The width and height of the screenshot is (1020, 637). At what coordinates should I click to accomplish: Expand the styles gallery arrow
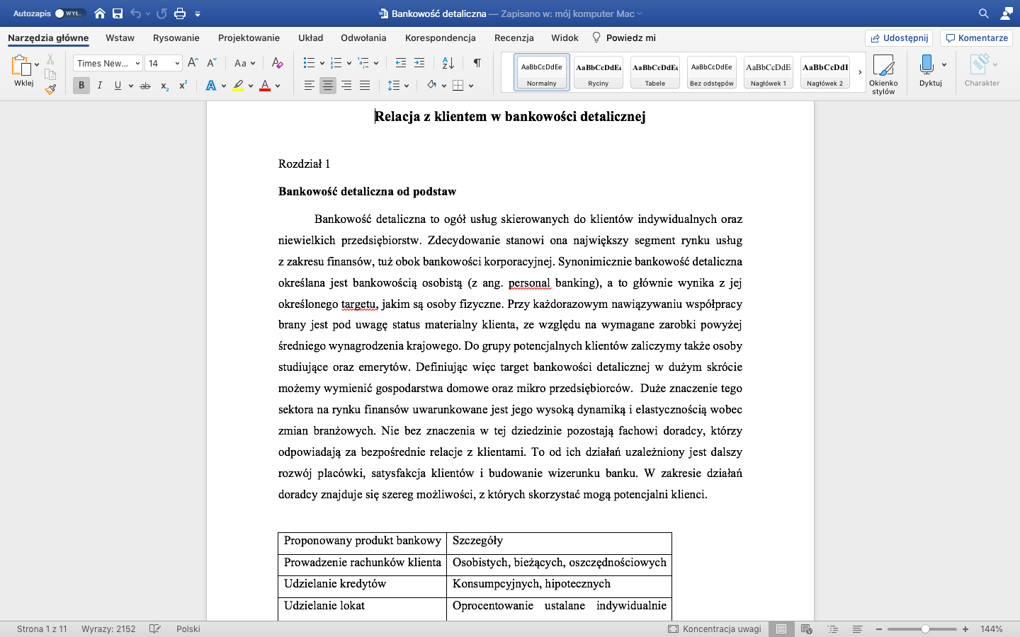coord(860,72)
